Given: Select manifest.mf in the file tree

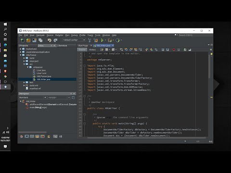Looking at the screenshot, I should pyautogui.click(x=35, y=88).
